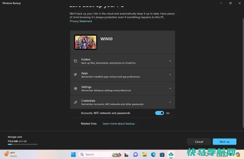This screenshot has width=244, height=159.
Task: Click the vertical scrollbar of the backup window
Action: coord(243,73)
